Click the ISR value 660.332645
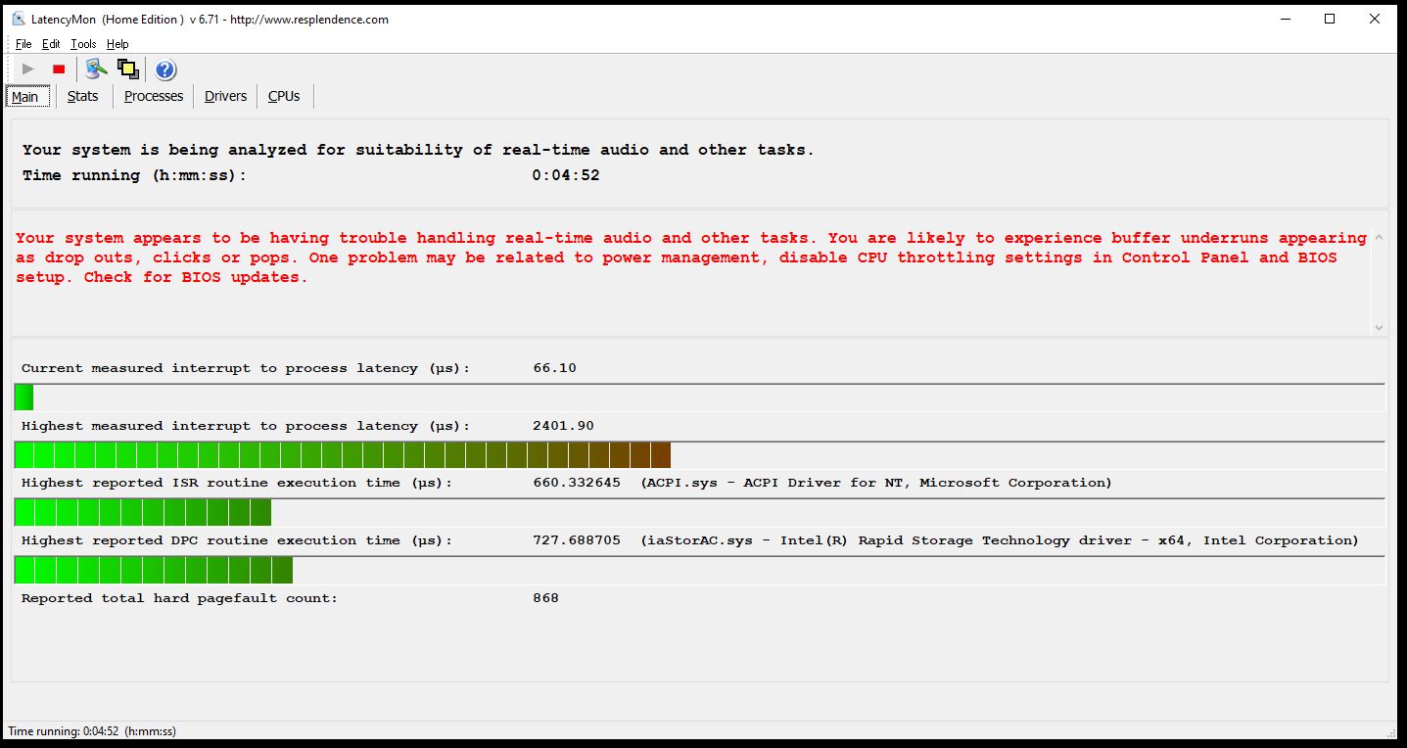This screenshot has width=1407, height=748. [576, 483]
